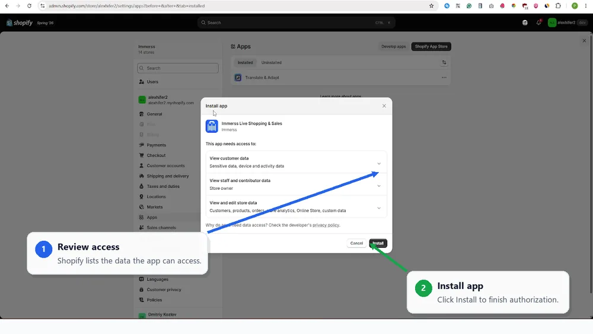
Task: Open General settings
Action: click(154, 114)
